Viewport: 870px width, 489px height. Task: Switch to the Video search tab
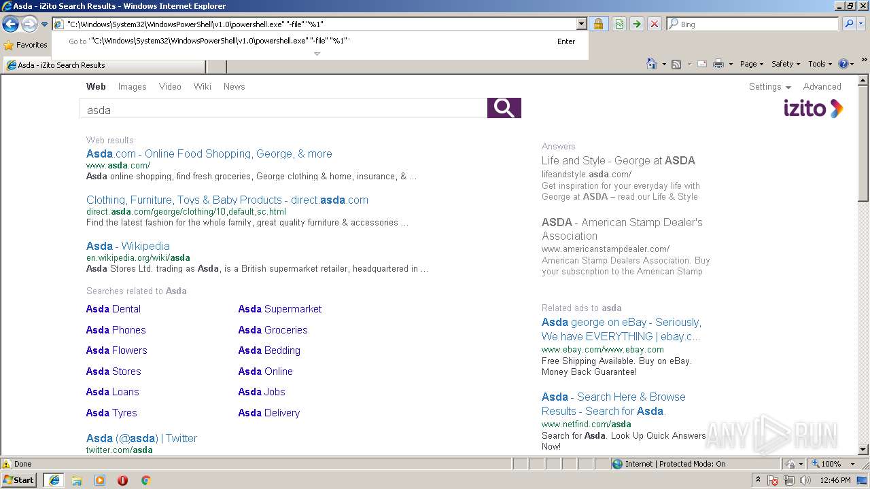point(170,87)
